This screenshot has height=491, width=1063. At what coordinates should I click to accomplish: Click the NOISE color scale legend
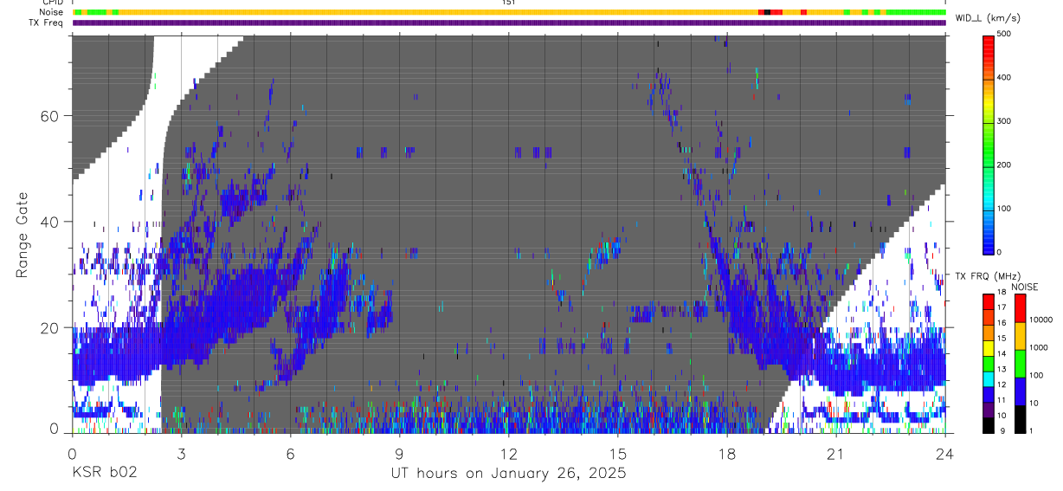1020,363
